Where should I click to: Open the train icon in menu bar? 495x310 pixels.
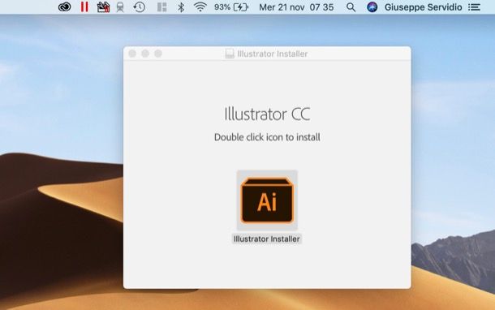pyautogui.click(x=120, y=7)
